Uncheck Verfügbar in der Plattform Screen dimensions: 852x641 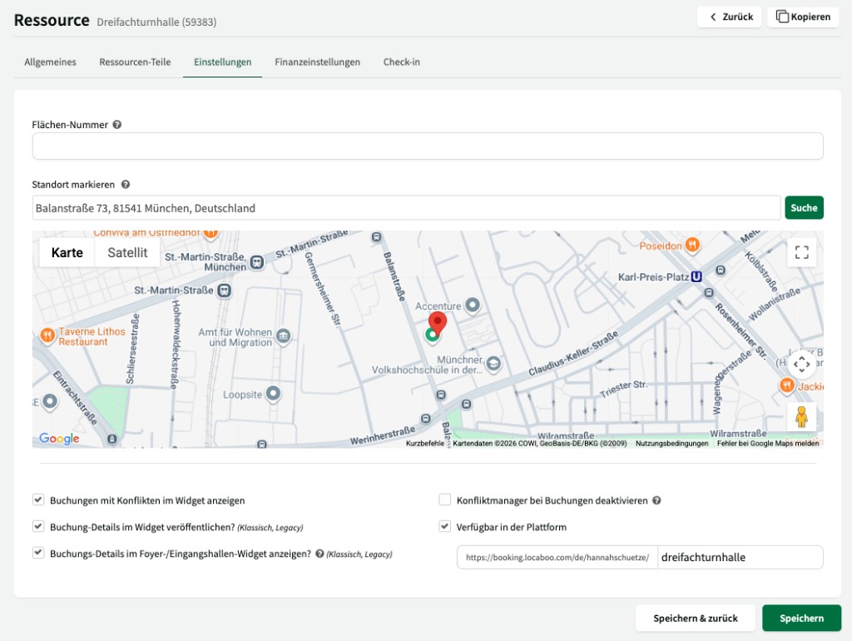(x=445, y=525)
